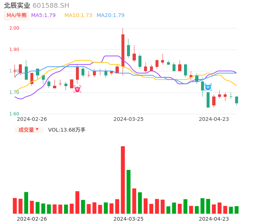Click the 2.00 price axis label

(x=14, y=28)
